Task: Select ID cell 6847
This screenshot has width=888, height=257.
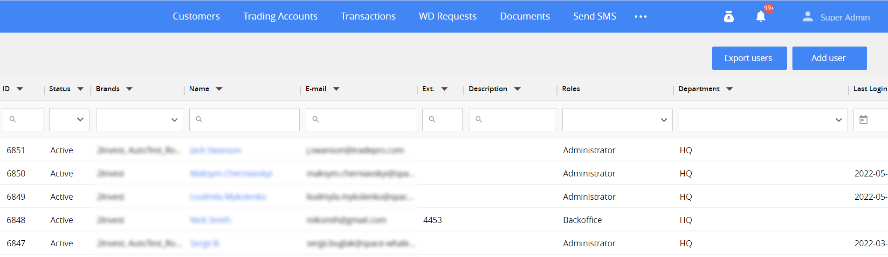Action: point(16,243)
